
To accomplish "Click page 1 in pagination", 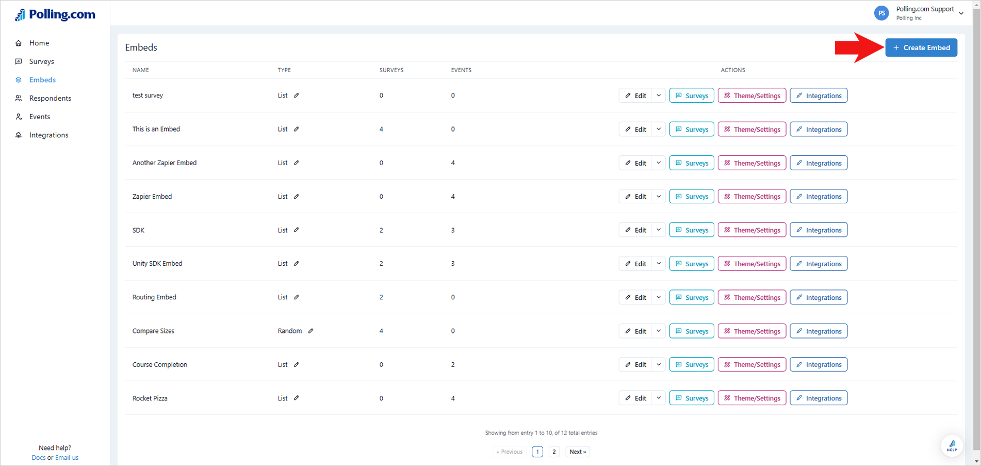I will (537, 452).
